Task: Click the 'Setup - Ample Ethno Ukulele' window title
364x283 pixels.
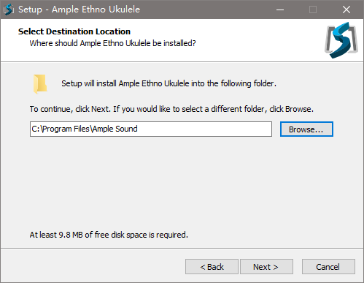Action: (79, 10)
